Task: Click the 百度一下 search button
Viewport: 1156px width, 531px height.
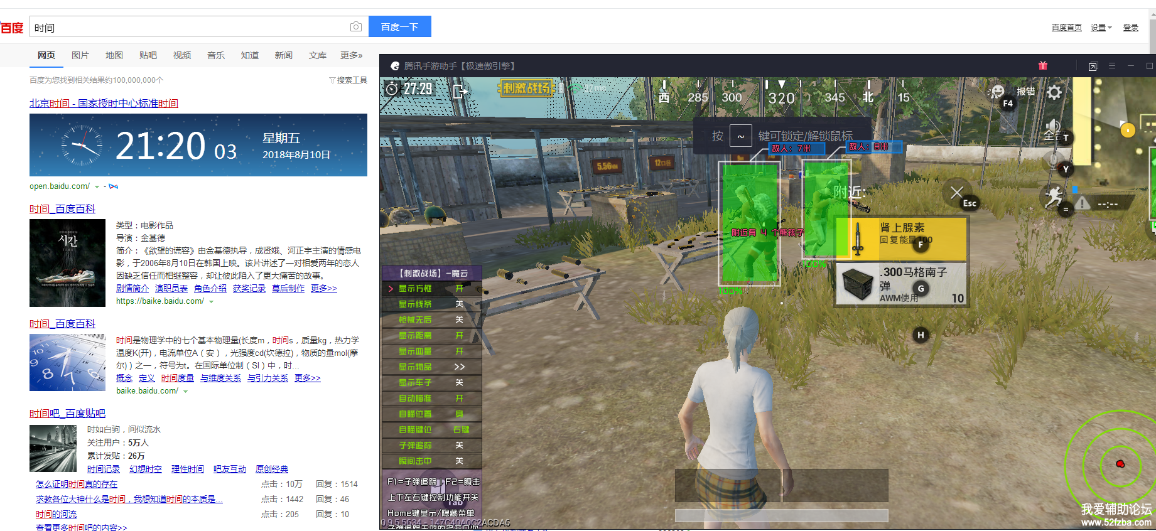Action: [x=399, y=26]
